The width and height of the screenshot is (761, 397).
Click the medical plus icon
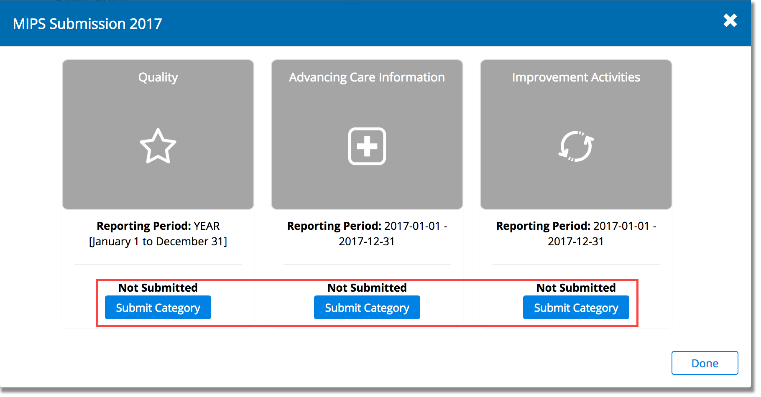(x=367, y=146)
